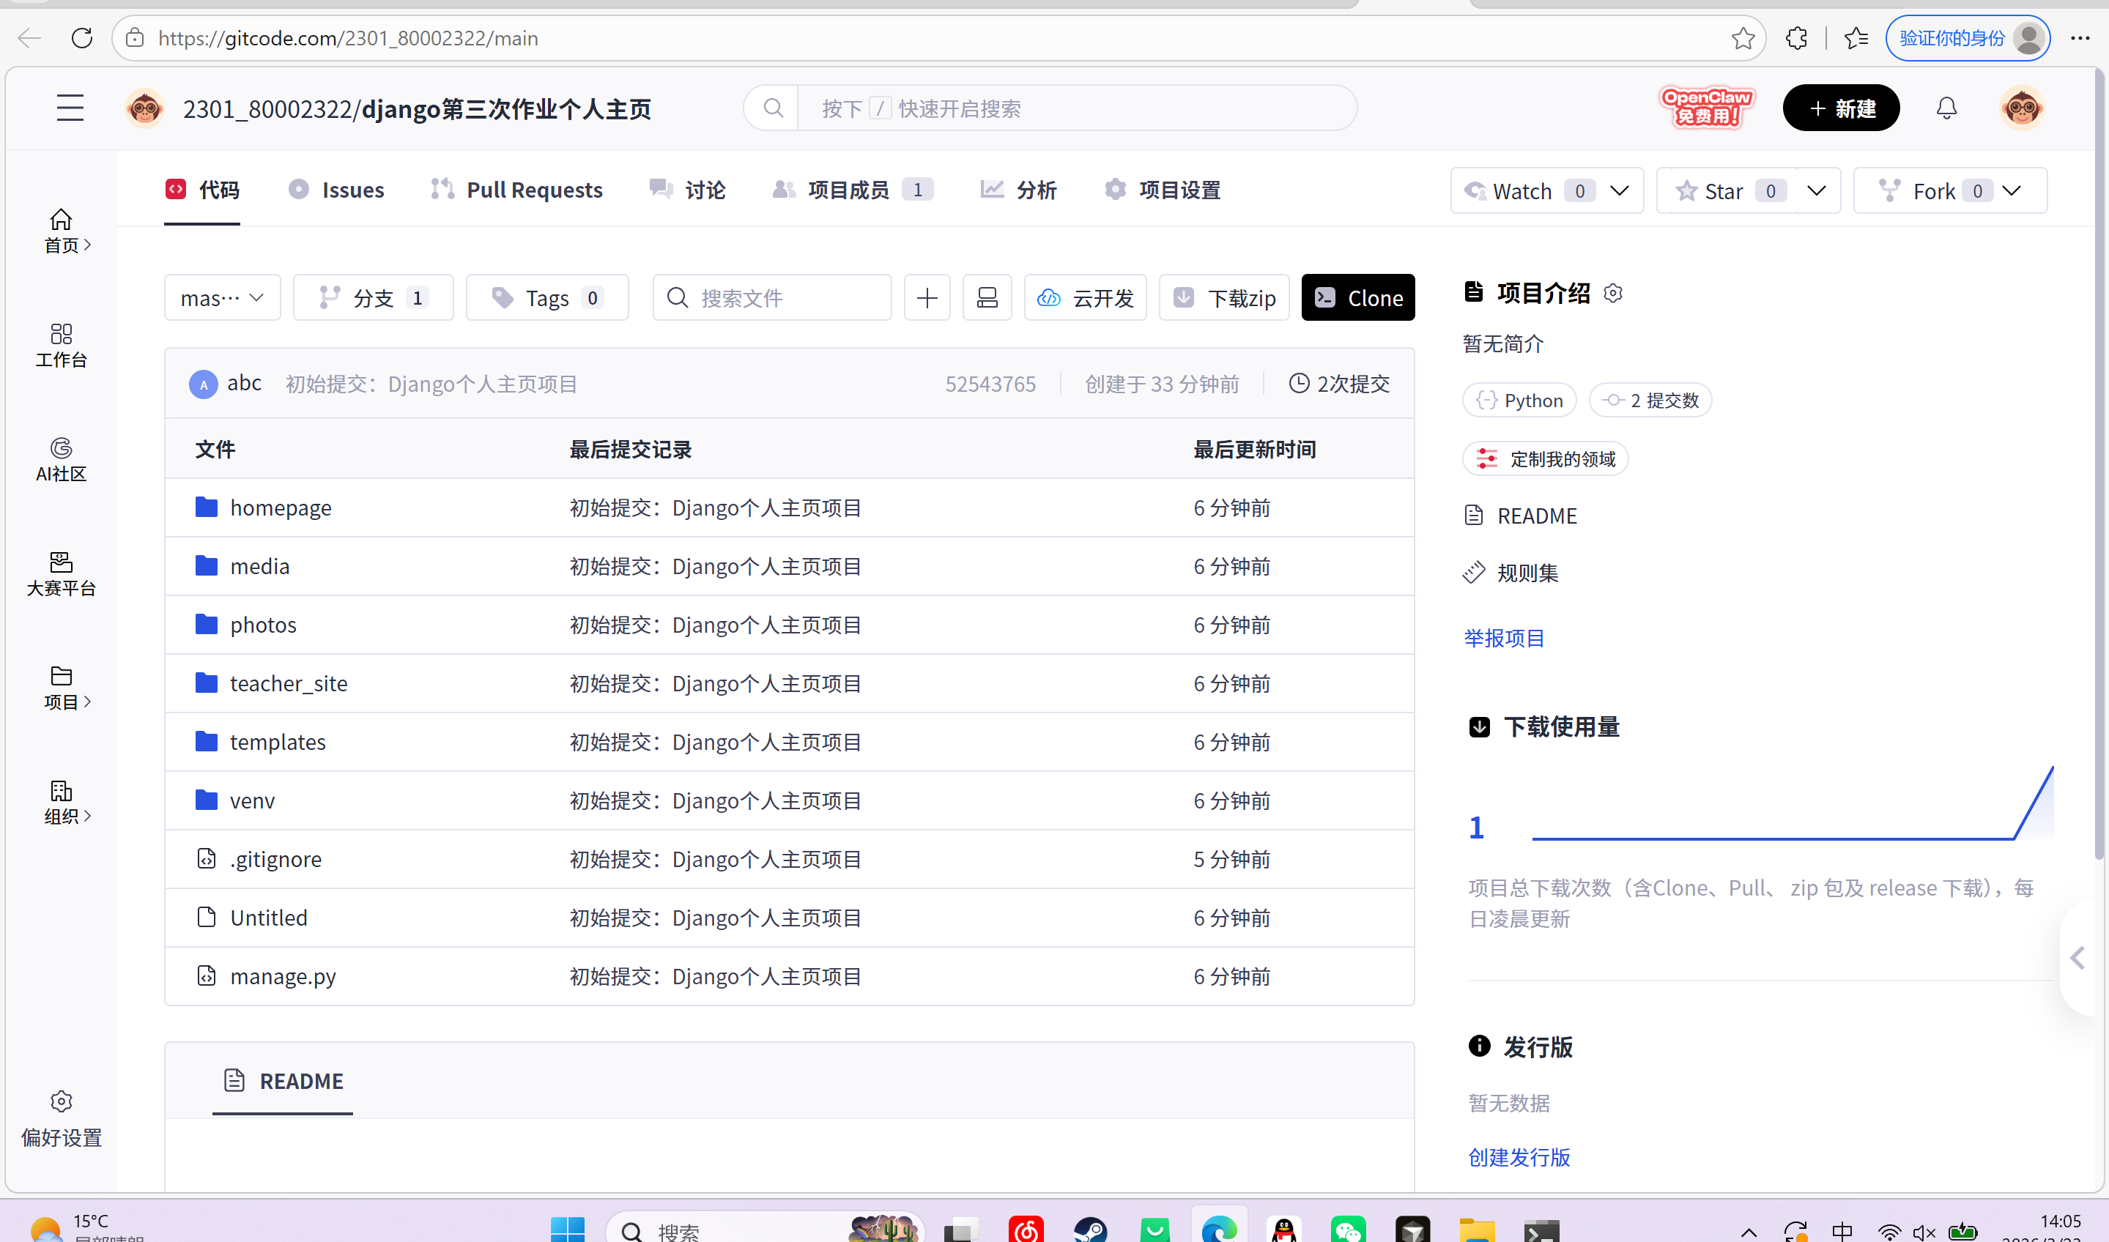This screenshot has height=1242, width=2109.
Task: Expand the Watch dropdown arrow
Action: (1619, 191)
